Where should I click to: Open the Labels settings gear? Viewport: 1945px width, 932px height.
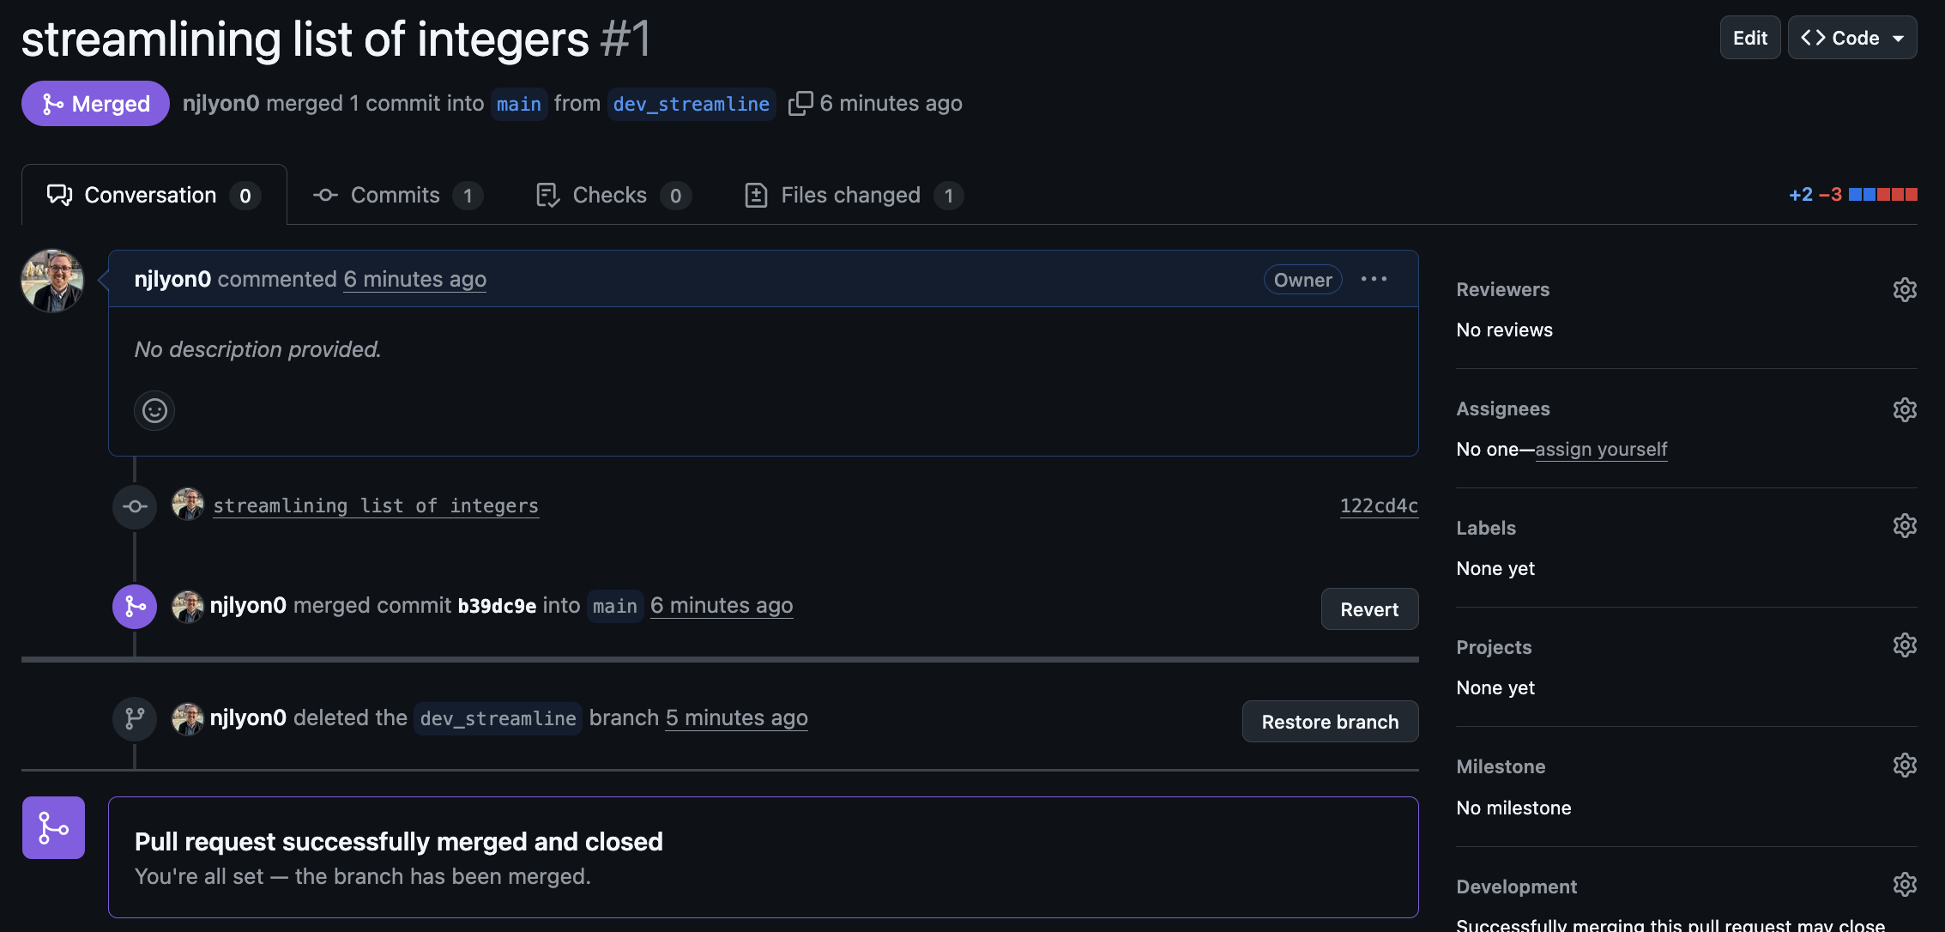pos(1905,525)
